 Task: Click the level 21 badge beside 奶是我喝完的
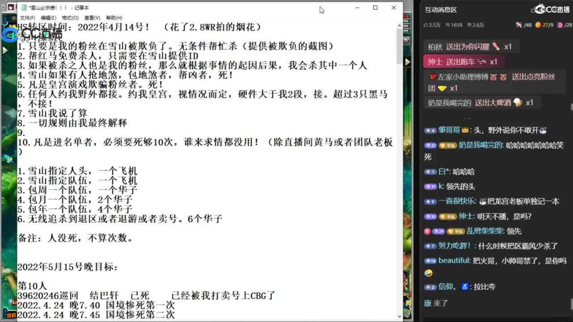(x=430, y=145)
